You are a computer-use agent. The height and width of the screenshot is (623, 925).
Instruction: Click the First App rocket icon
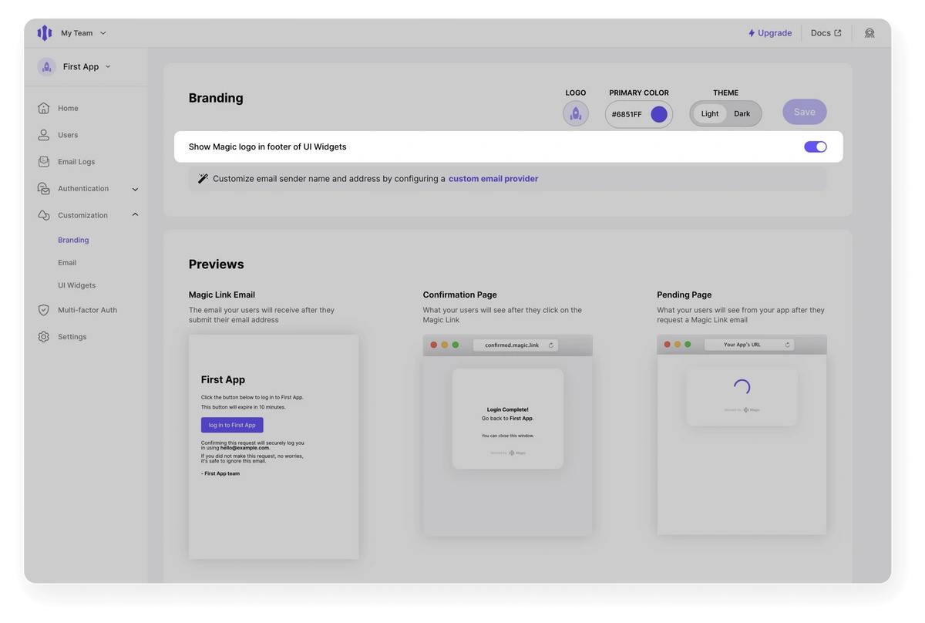point(46,66)
